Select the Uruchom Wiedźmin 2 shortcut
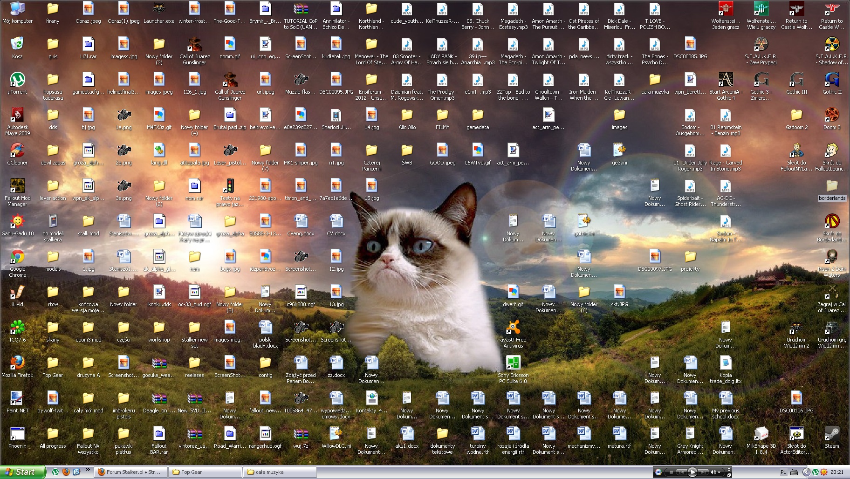Image resolution: width=850 pixels, height=479 pixels. click(796, 334)
